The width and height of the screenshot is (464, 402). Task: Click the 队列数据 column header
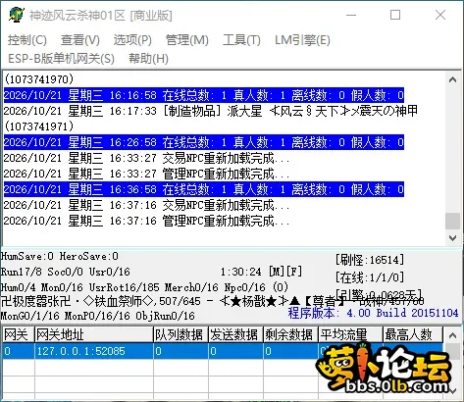click(x=180, y=334)
